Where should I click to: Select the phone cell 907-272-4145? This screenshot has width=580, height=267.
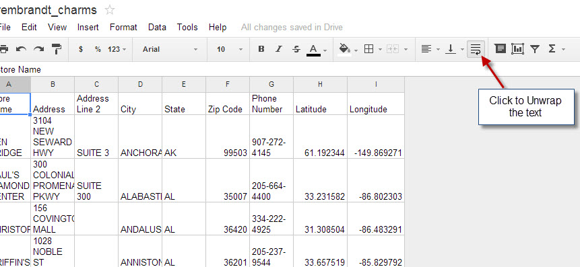click(x=271, y=137)
